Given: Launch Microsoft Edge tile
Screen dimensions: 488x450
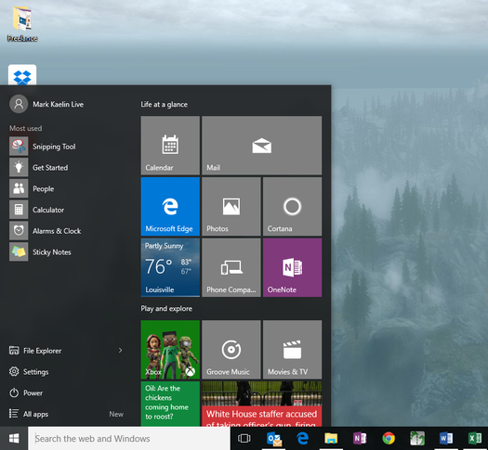Looking at the screenshot, I should [x=170, y=207].
